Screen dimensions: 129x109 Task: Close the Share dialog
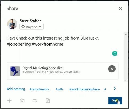pyautogui.click(x=120, y=9)
